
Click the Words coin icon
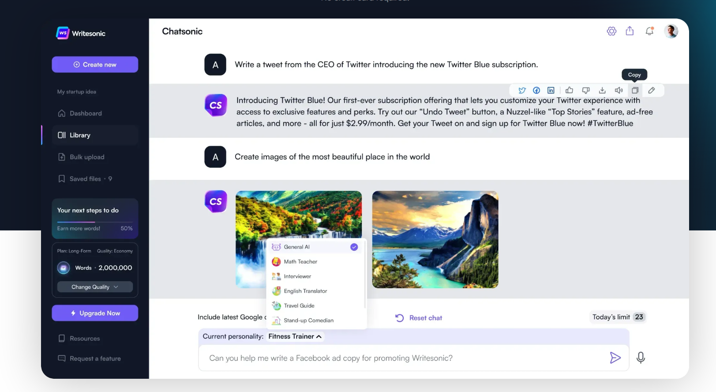(64, 268)
